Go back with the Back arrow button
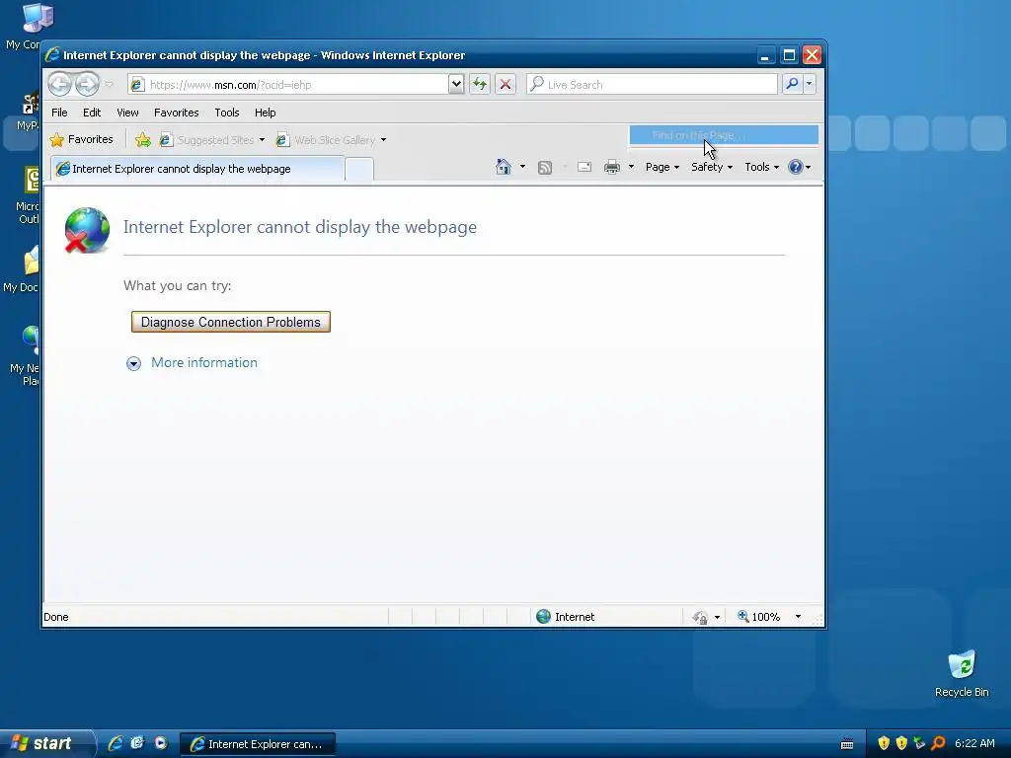This screenshot has height=758, width=1011. point(60,85)
